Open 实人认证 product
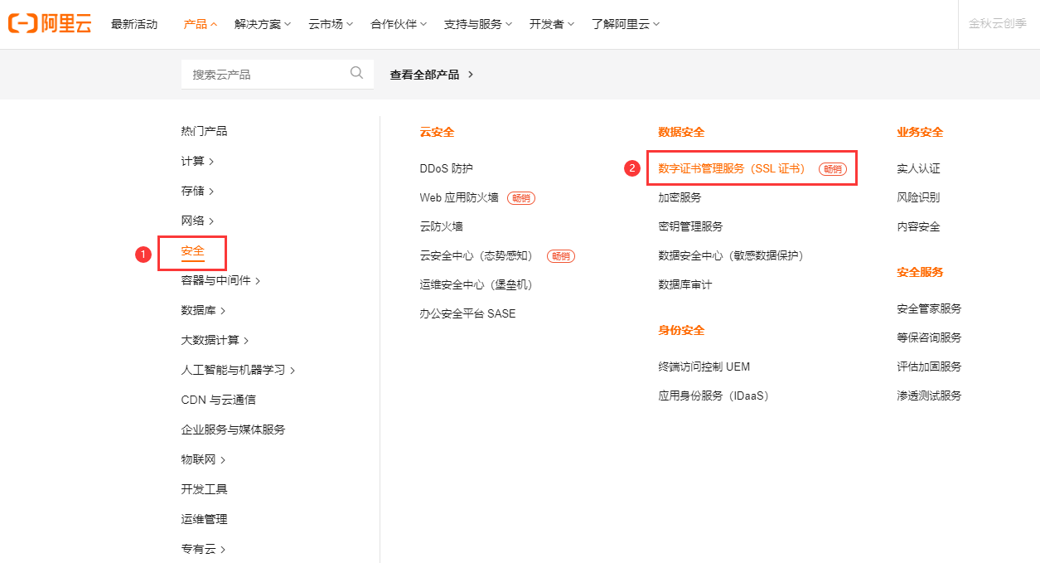The image size is (1040, 563). pos(918,168)
